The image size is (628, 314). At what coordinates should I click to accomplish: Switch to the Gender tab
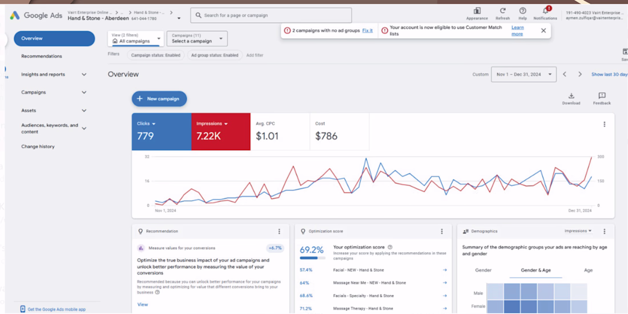tap(483, 271)
